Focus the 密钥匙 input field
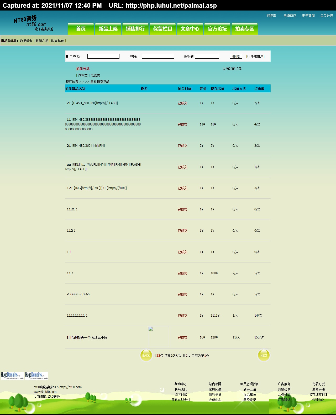This screenshot has height=415, width=336. [207, 56]
